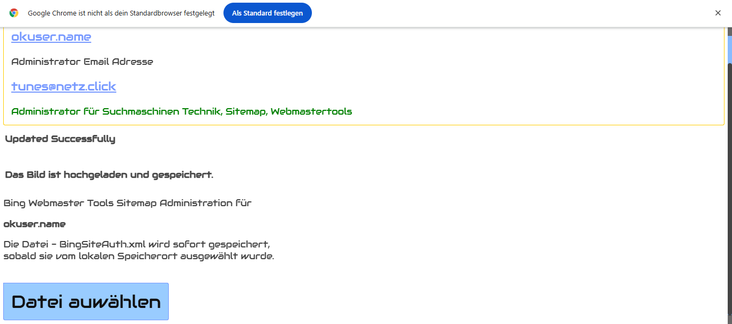The image size is (732, 324).
Task: Click the green Administrator Suchmaschinen Technik text
Action: [x=182, y=111]
